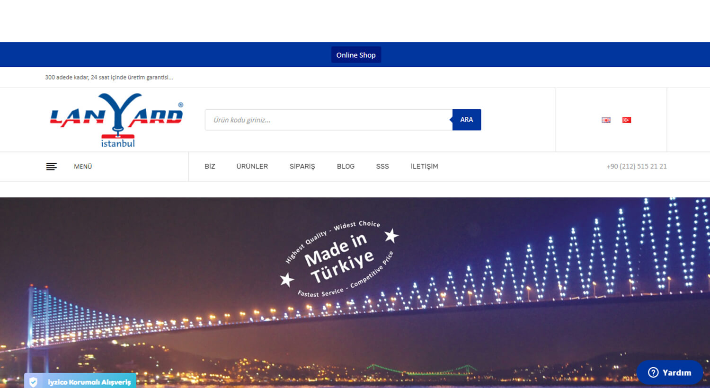The width and height of the screenshot is (710, 388).
Task: Open the Online Shop button
Action: (356, 55)
